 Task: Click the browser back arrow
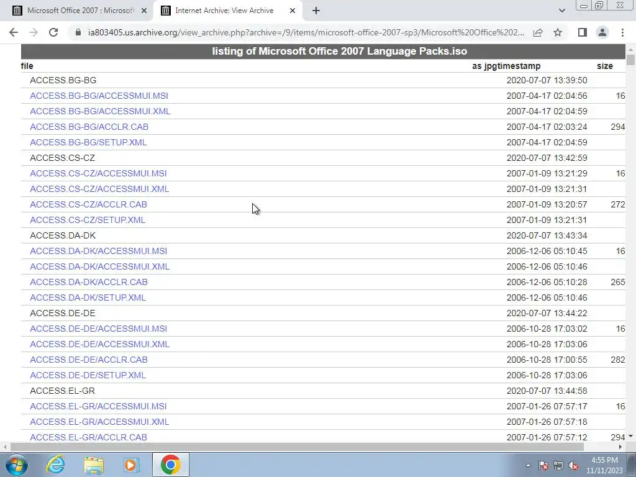(14, 32)
